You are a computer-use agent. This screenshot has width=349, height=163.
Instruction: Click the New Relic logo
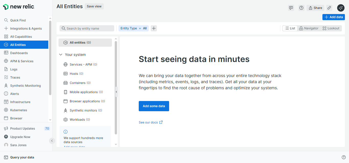click(x=19, y=7)
